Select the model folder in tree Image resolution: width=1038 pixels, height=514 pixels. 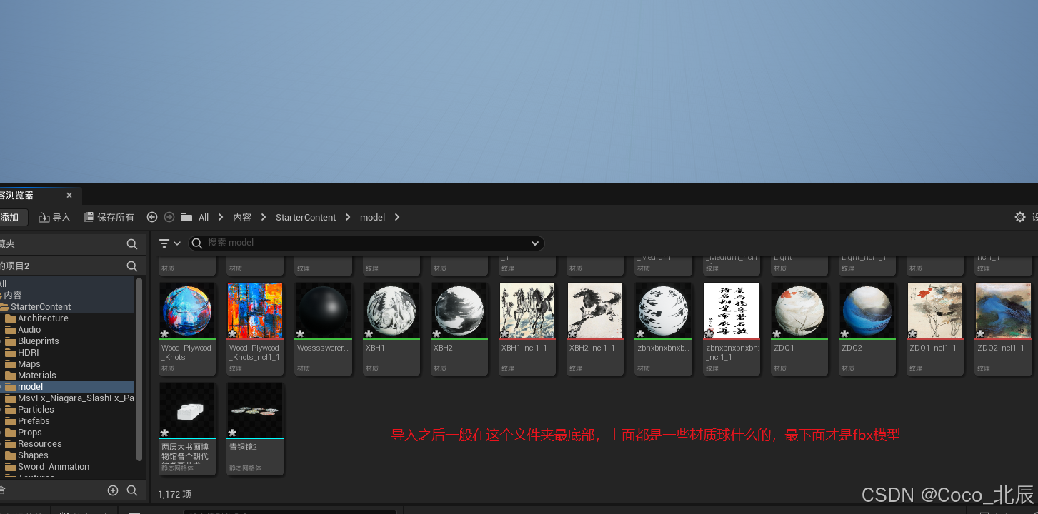pos(31,387)
